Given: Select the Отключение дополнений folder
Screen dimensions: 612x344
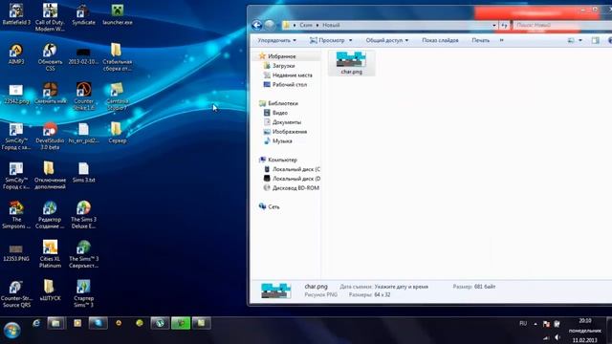Looking at the screenshot, I should pyautogui.click(x=50, y=175).
